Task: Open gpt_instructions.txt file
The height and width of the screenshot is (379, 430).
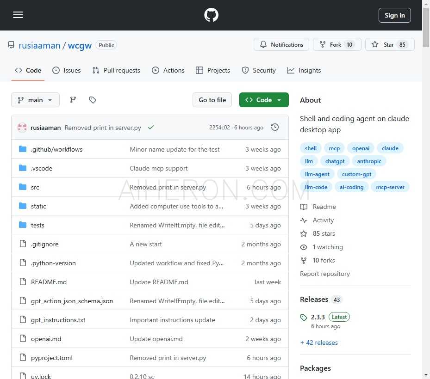Action: [x=58, y=320]
